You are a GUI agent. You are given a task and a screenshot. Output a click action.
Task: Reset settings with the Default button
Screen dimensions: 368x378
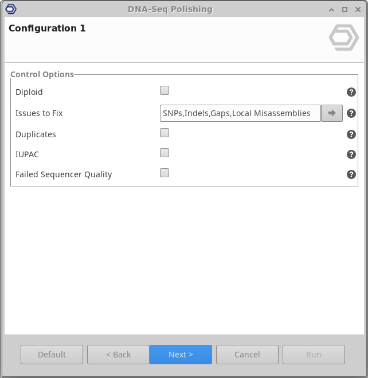pyautogui.click(x=52, y=355)
